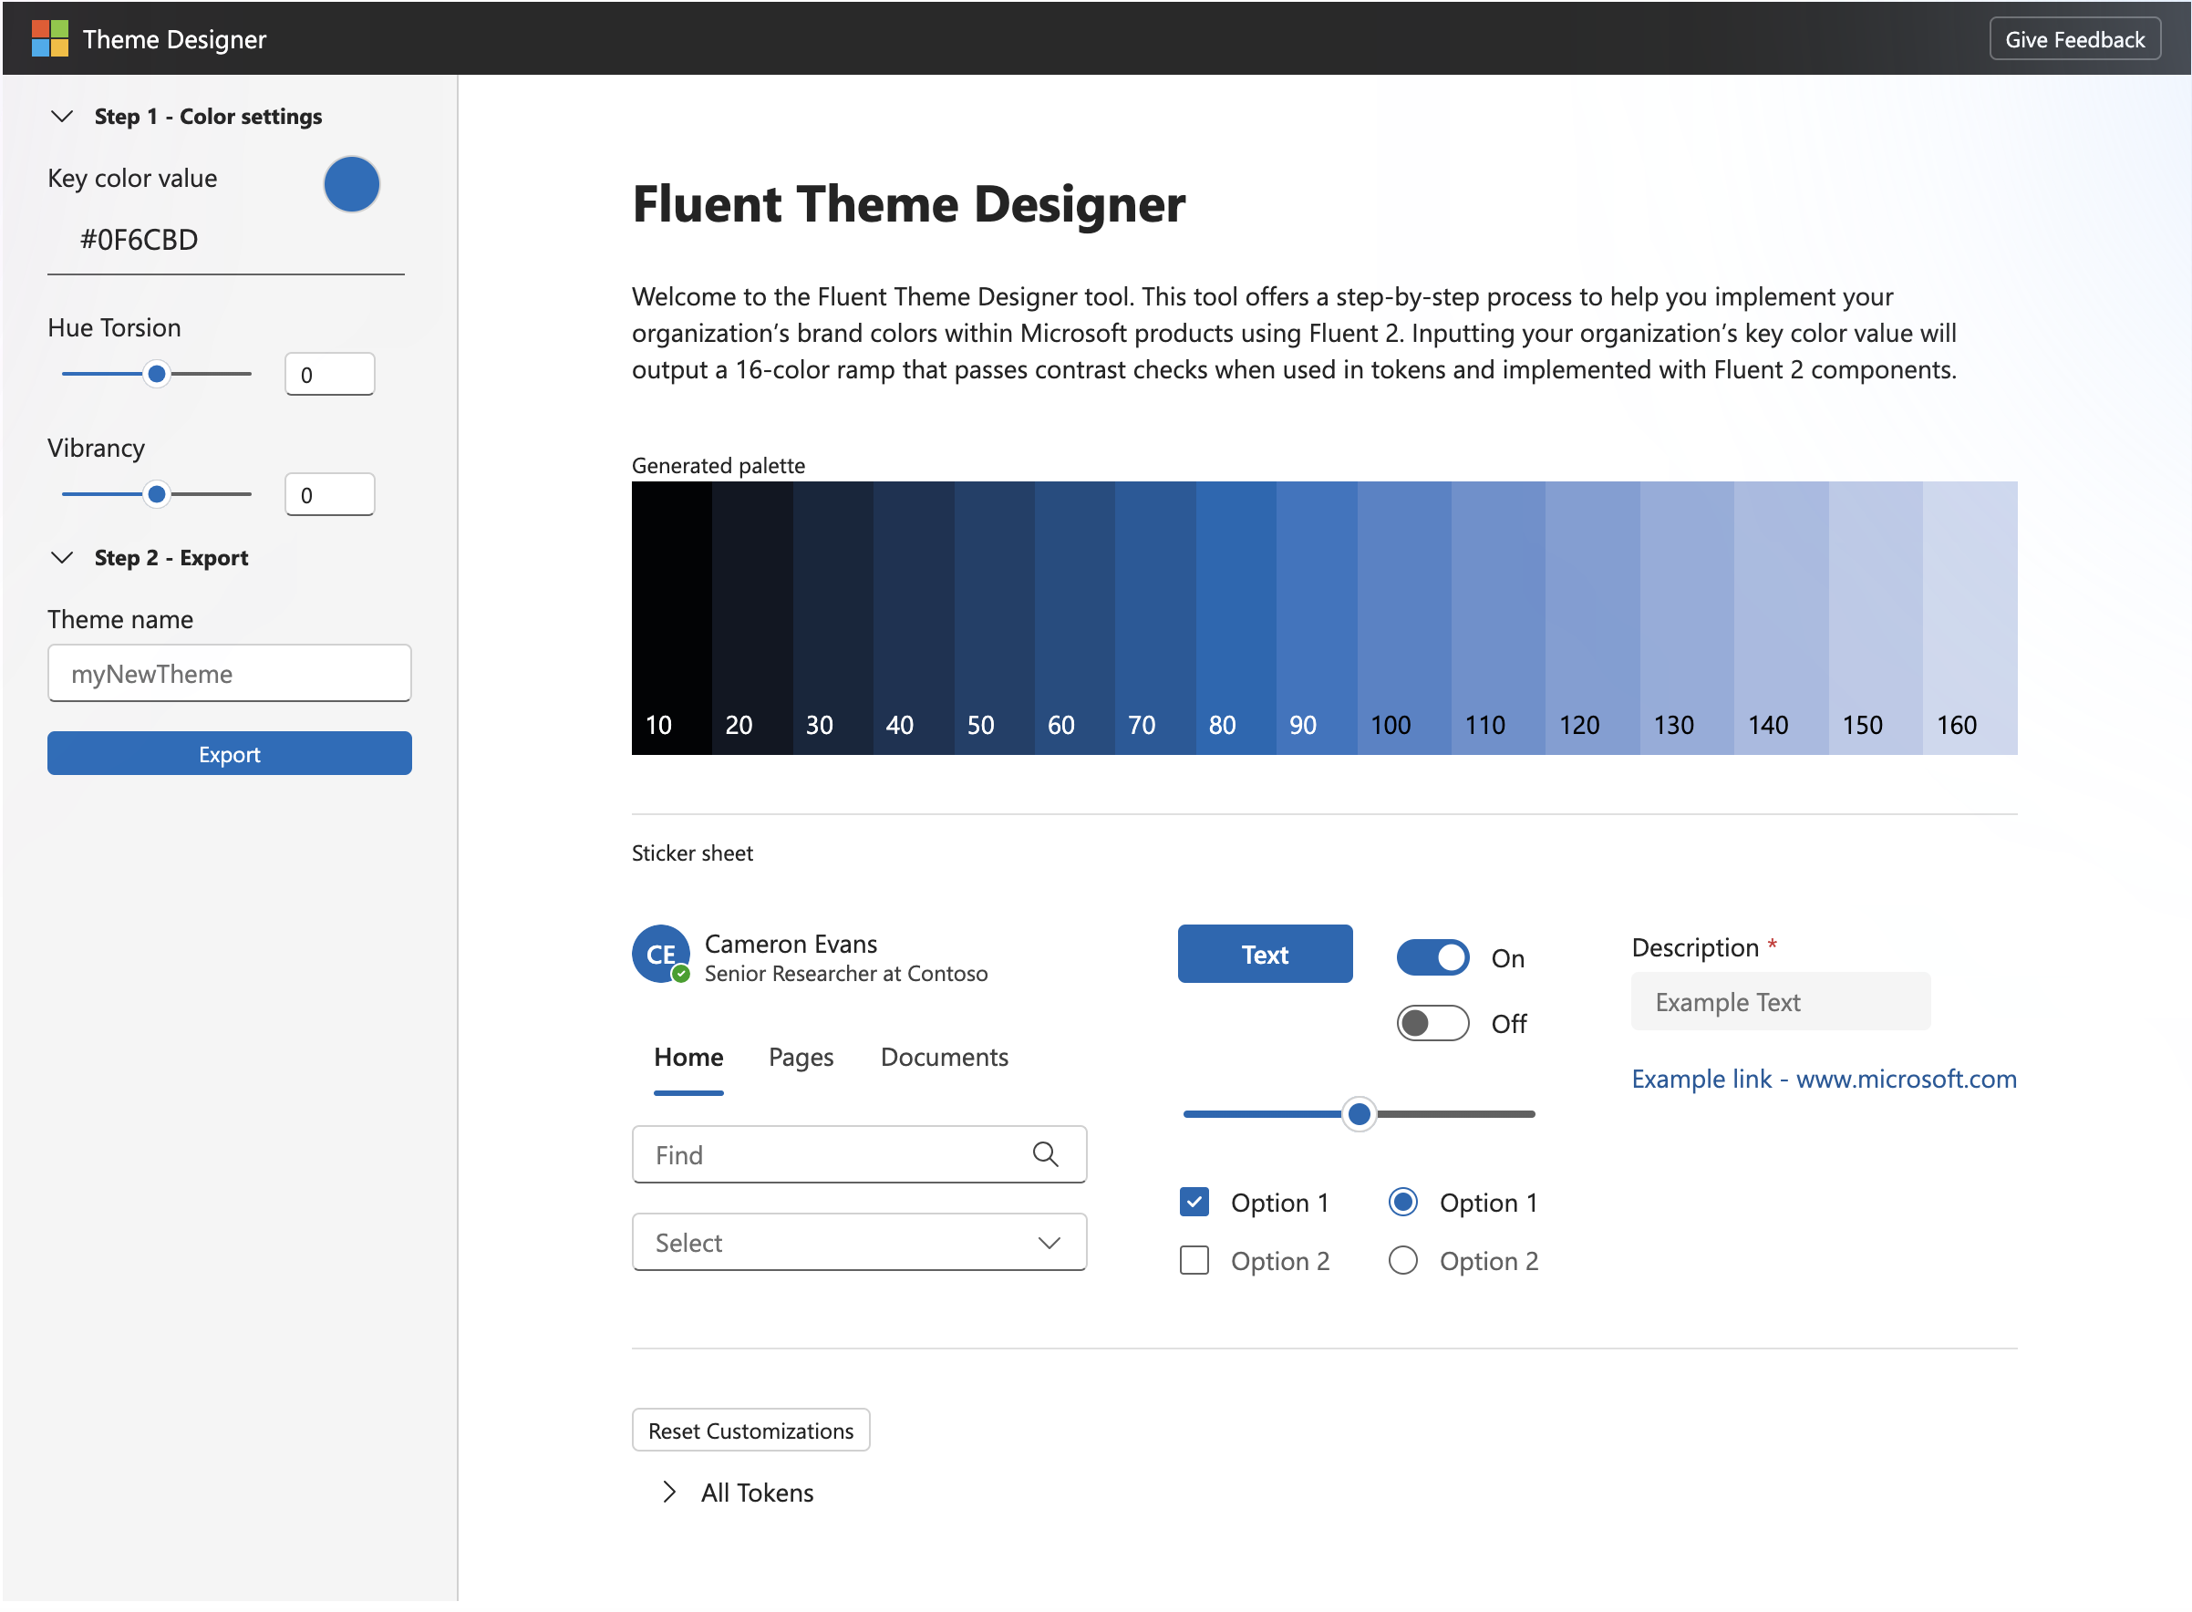Click the Vibrancy number input

[330, 494]
